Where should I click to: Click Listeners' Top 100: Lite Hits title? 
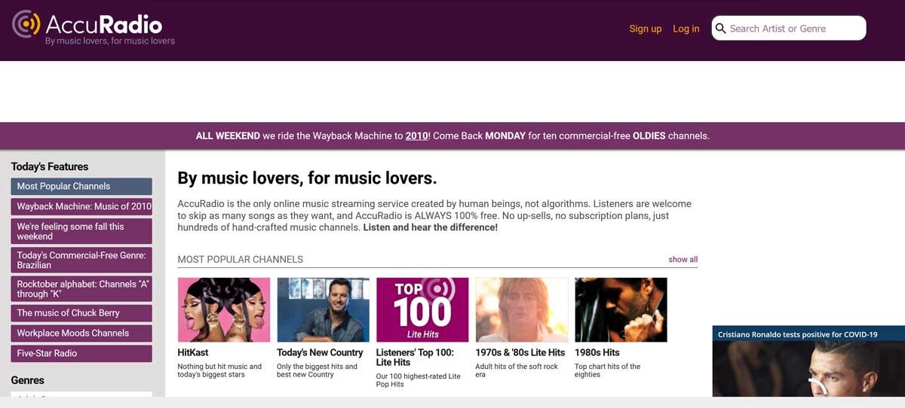click(x=415, y=358)
